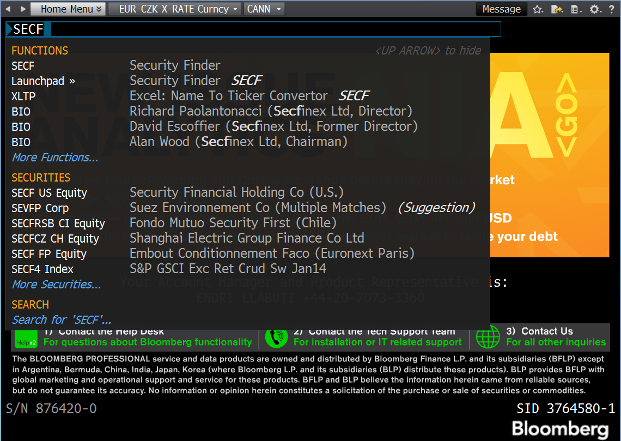The width and height of the screenshot is (621, 441).
Task: Click For questions about Bloomberg functionality link
Action: (147, 342)
